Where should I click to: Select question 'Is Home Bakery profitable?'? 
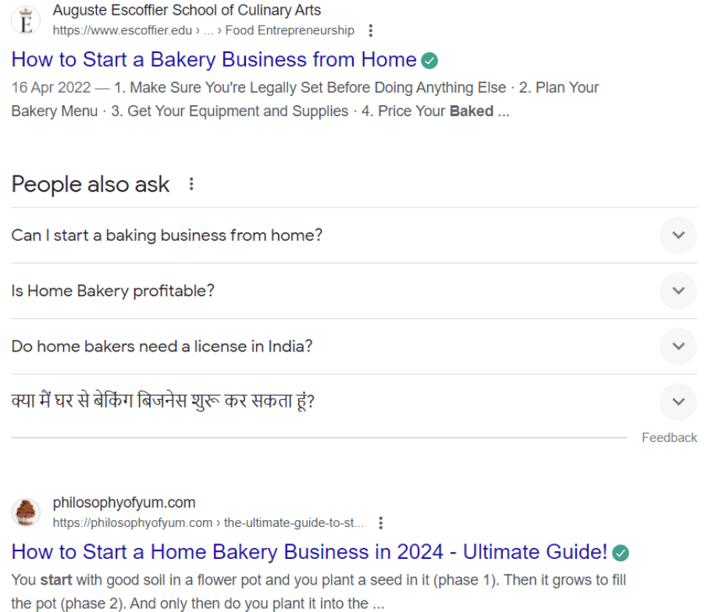[112, 291]
